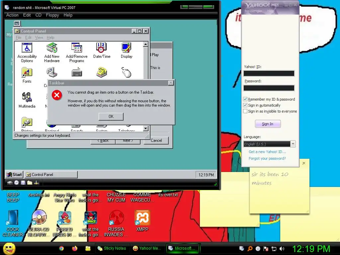This screenshot has width=340, height=255.
Task: Follow the Forgot your password link
Action: [267, 158]
